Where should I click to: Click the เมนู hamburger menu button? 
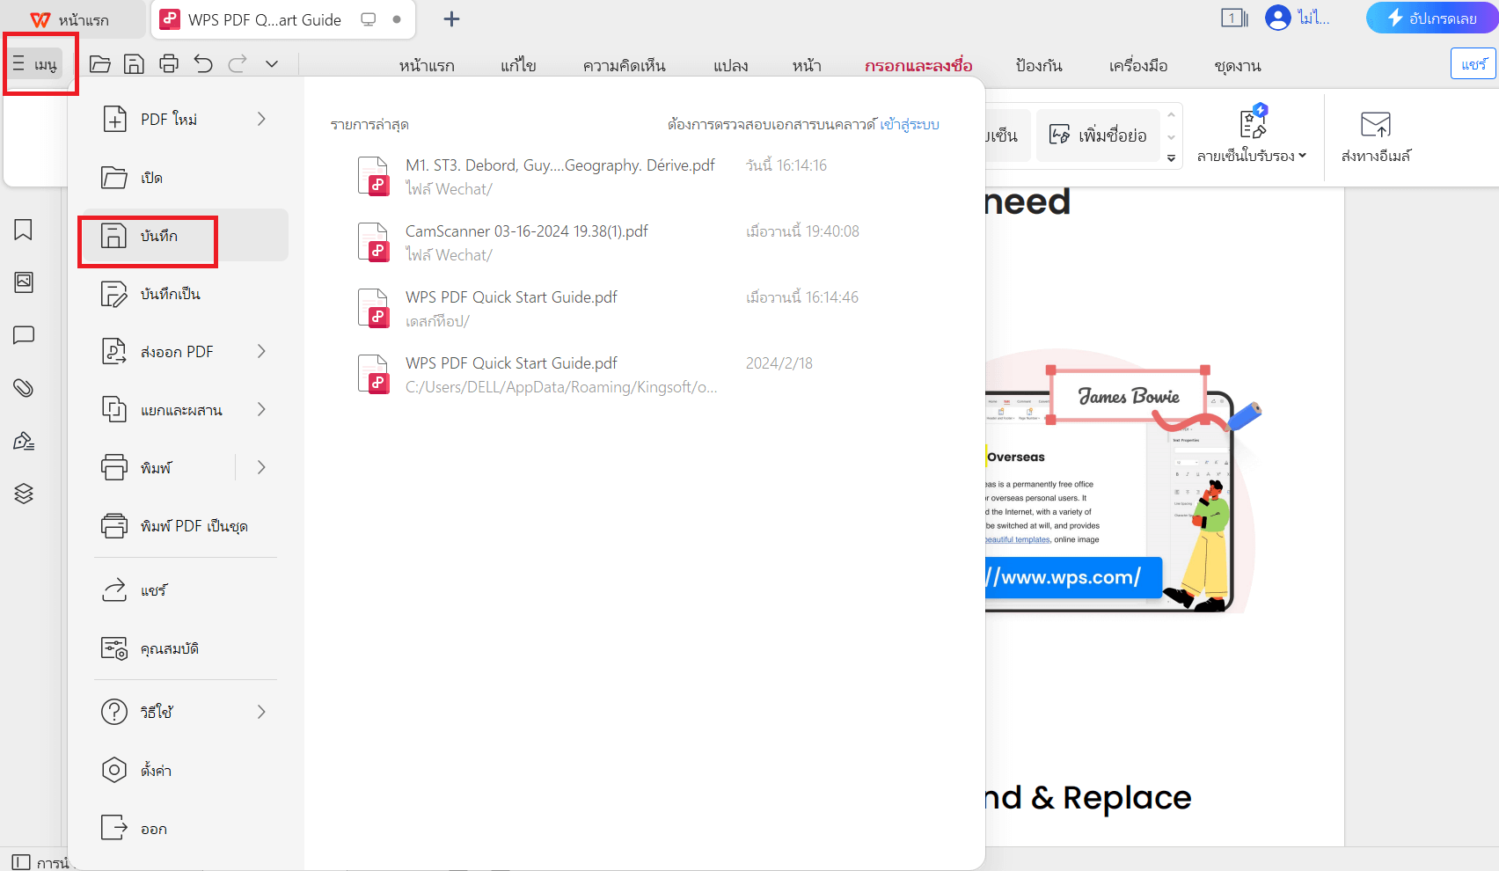(x=35, y=64)
